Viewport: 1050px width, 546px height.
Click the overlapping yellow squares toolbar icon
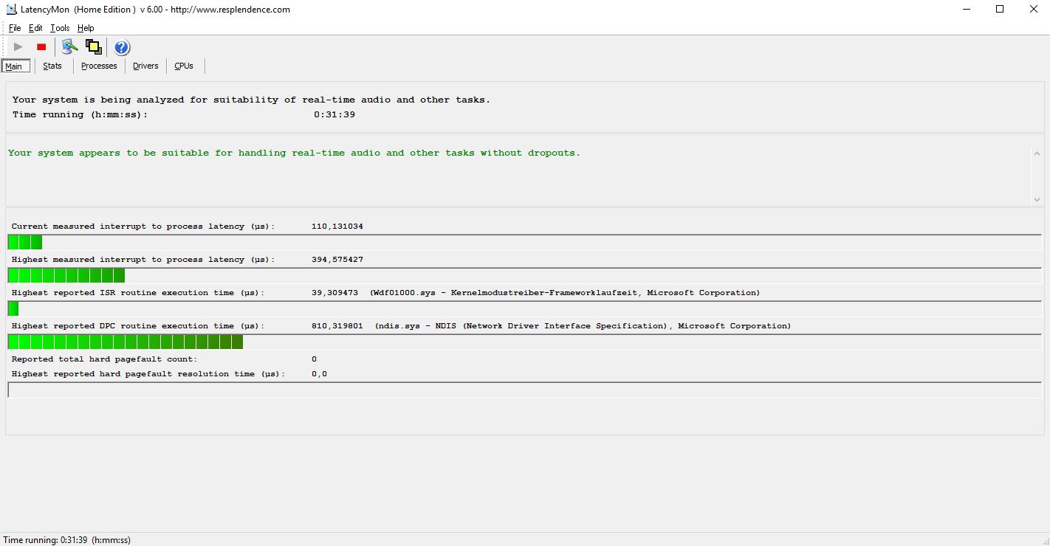[x=93, y=47]
